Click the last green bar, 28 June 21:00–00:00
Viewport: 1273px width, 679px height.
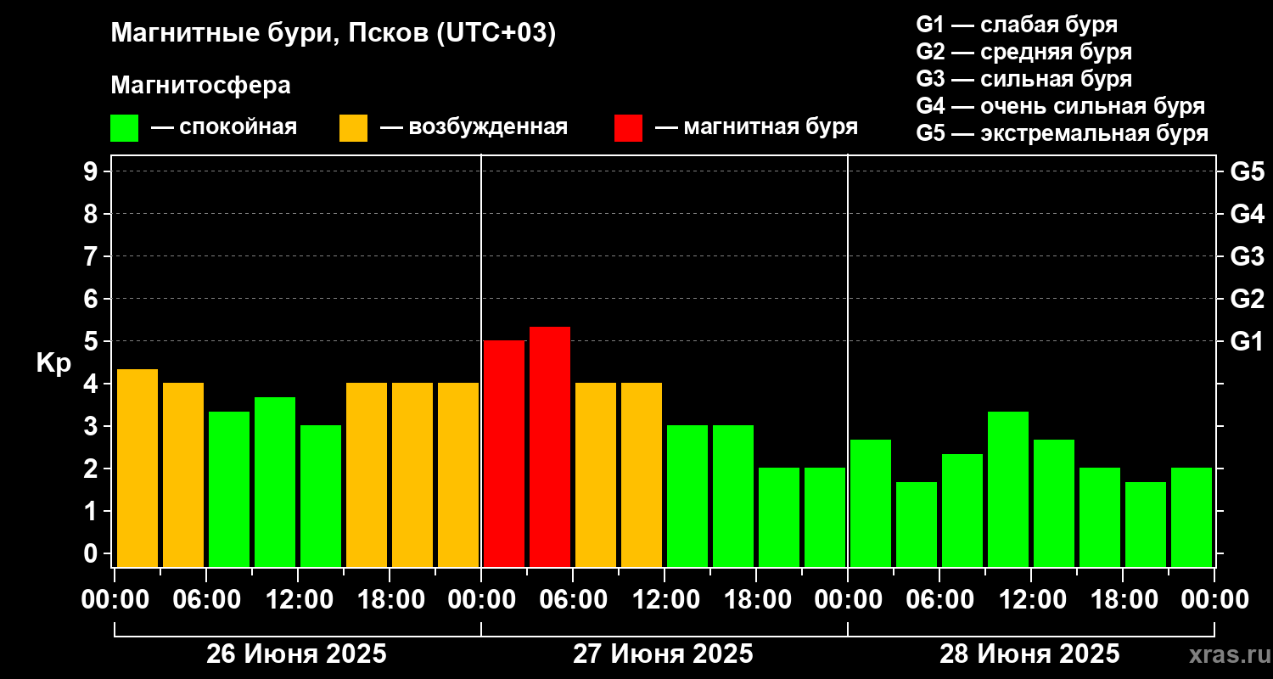coord(1192,517)
